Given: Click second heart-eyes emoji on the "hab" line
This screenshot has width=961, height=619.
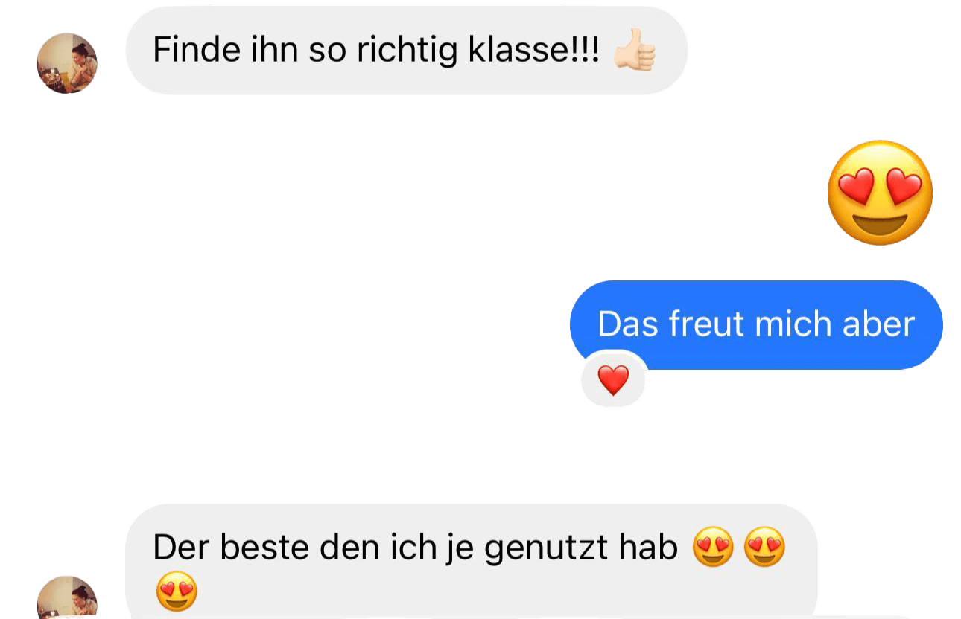Looking at the screenshot, I should click(x=765, y=547).
